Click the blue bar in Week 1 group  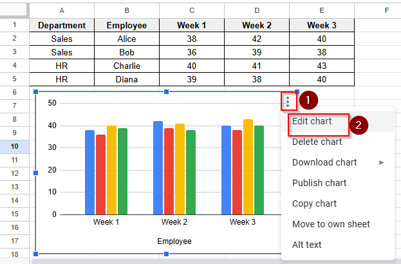pyautogui.click(x=89, y=172)
